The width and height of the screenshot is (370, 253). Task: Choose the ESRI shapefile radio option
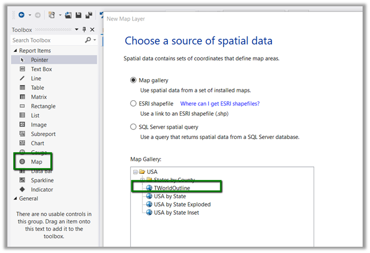coord(134,104)
